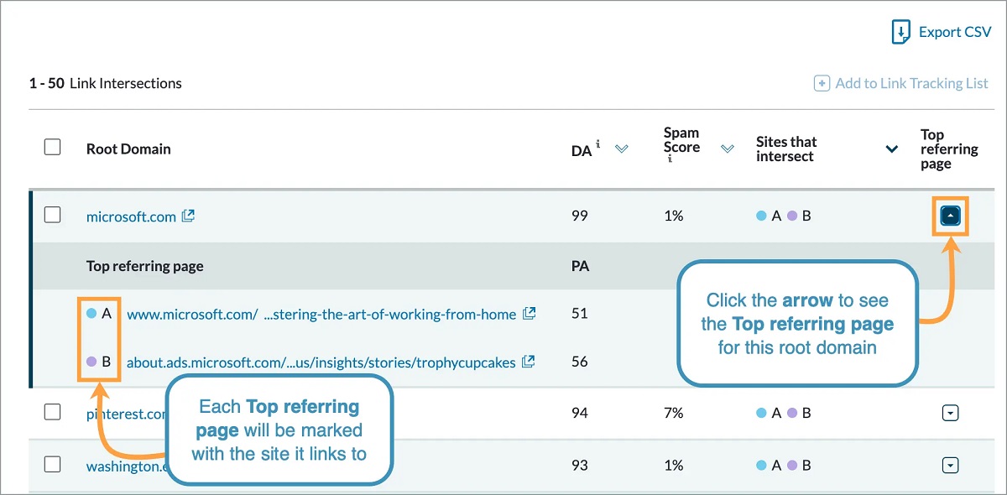The image size is (1007, 495).
Task: Collapse top referring page for microsoft.com
Action: 950,216
